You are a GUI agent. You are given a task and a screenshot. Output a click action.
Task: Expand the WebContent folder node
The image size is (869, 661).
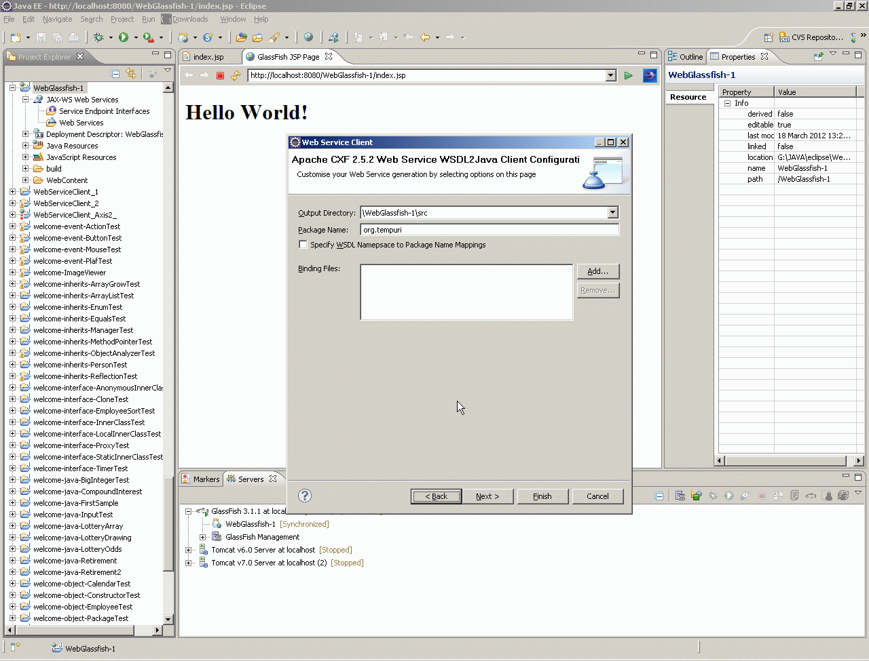pyautogui.click(x=25, y=180)
